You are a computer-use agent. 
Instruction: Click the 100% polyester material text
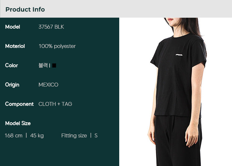pos(57,46)
